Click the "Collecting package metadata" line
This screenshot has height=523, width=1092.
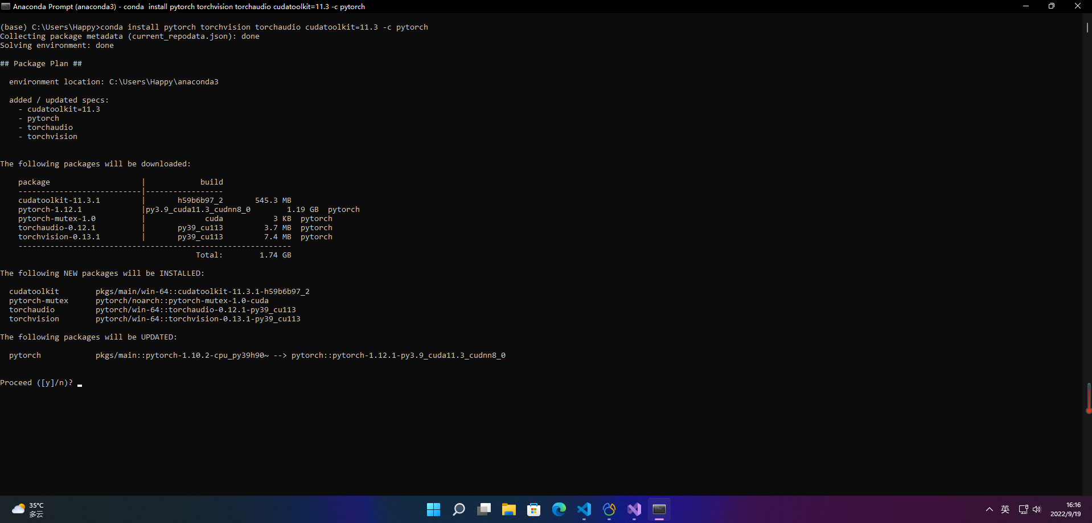click(130, 36)
